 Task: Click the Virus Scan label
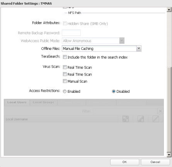51,66
